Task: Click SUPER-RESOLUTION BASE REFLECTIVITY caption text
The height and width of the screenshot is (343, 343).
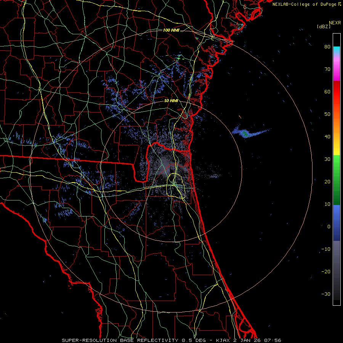Action: click(x=120, y=340)
